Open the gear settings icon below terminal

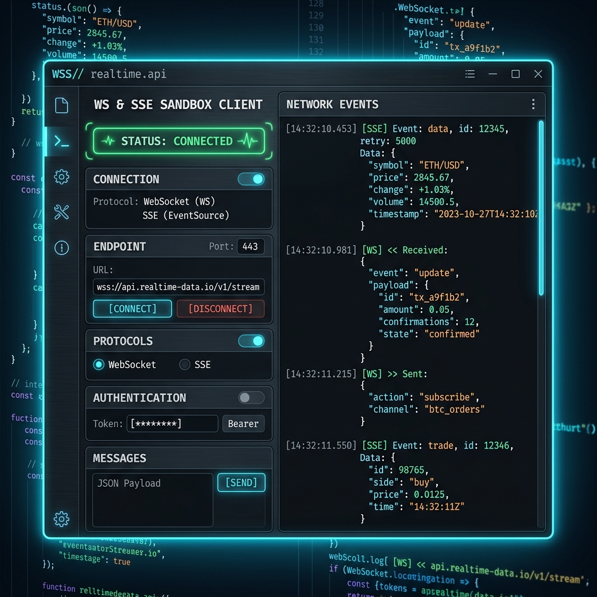(x=61, y=177)
